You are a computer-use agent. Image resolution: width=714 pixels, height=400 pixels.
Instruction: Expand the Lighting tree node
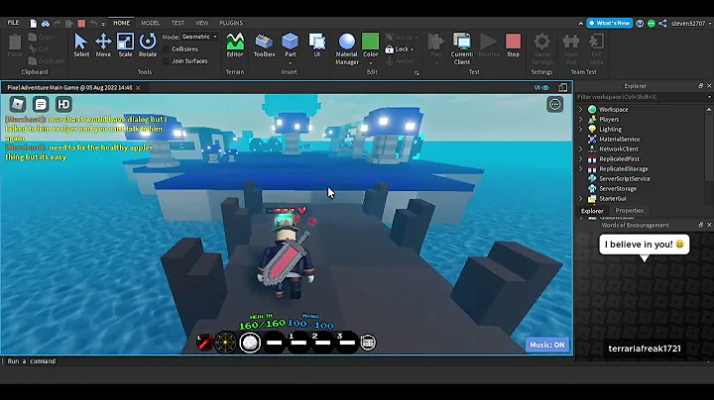580,130
